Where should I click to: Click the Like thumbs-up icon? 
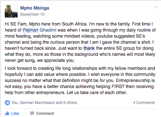7,113
